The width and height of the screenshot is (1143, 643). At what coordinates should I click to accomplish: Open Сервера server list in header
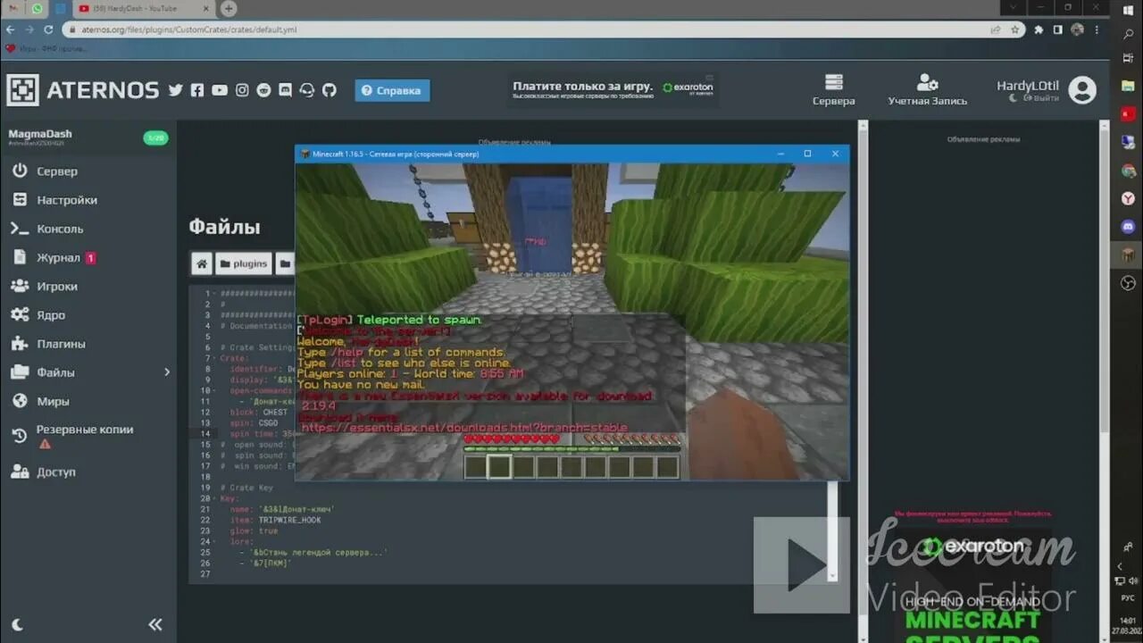833,90
